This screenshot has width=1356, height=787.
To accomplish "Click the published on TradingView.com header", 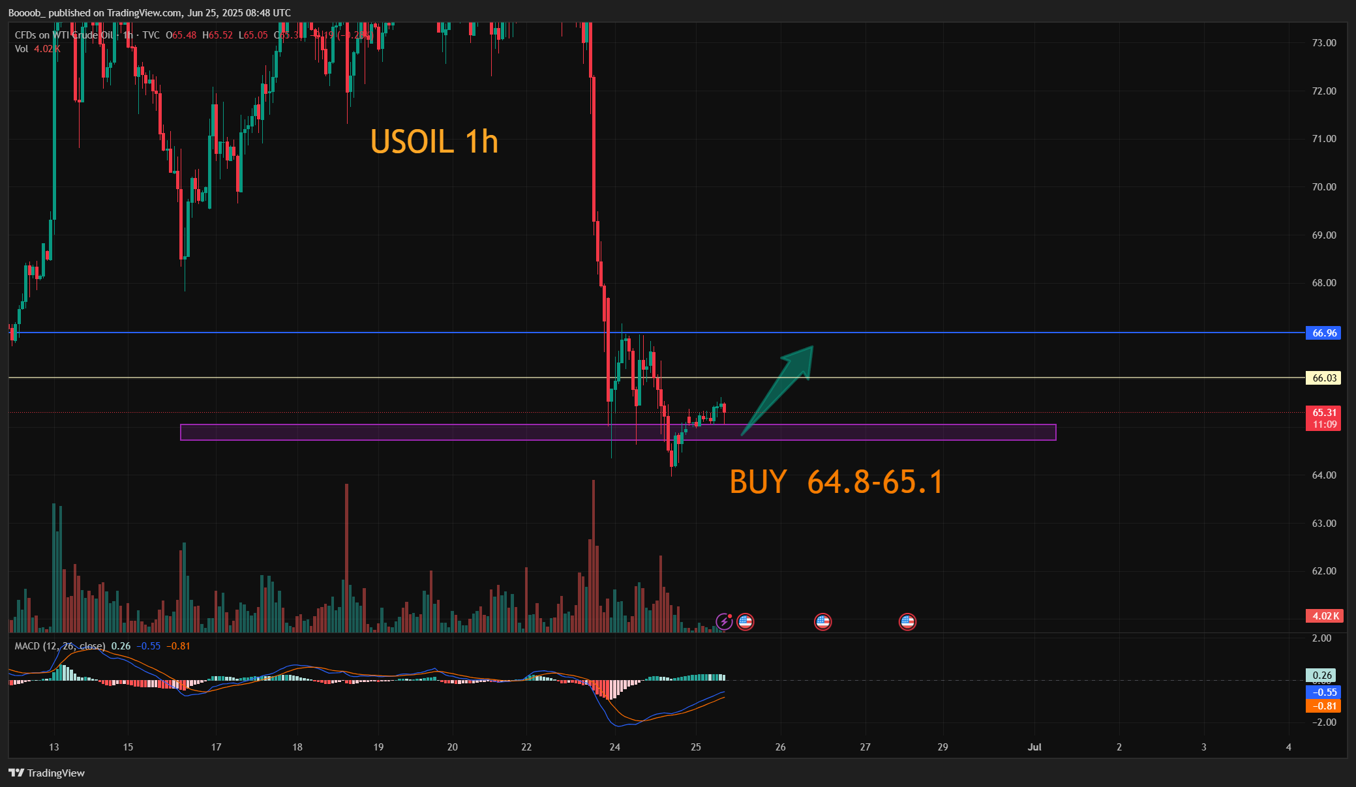I will pyautogui.click(x=150, y=13).
